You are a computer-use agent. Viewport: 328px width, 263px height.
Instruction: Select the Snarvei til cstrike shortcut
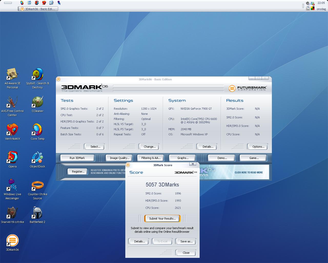[x=12, y=215]
